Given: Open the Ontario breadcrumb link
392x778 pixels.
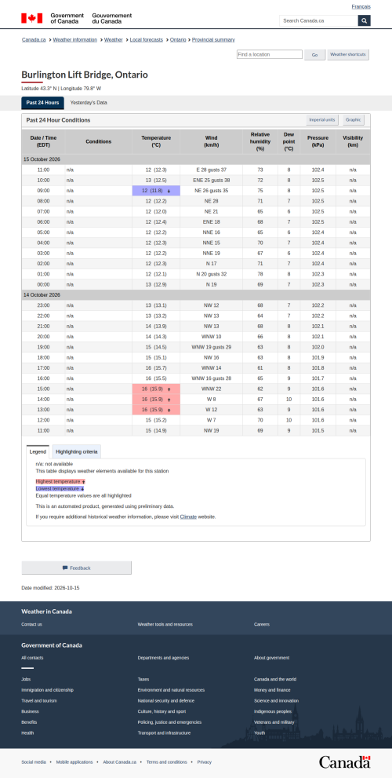Looking at the screenshot, I should click(178, 40).
